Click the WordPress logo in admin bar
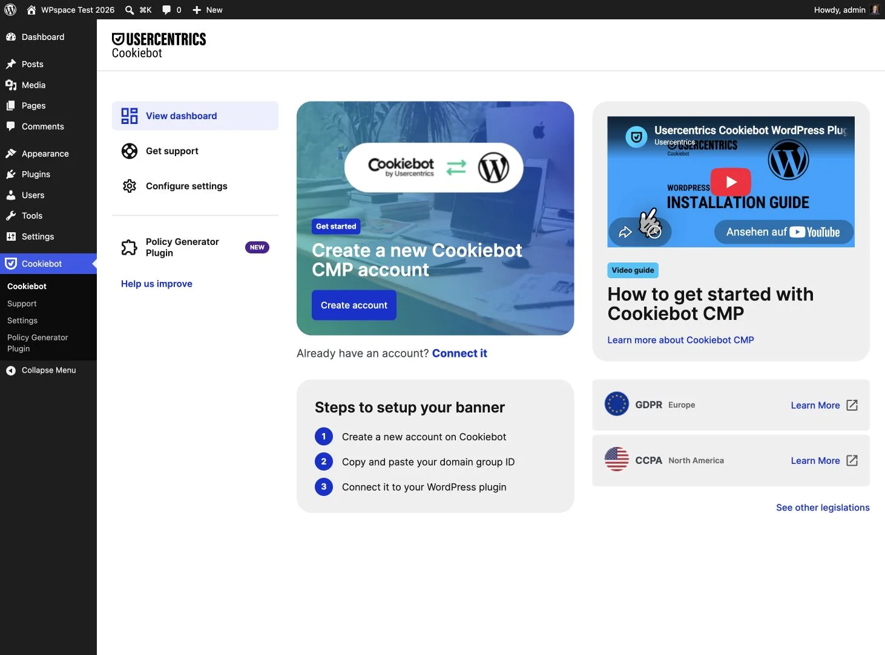 pyautogui.click(x=10, y=10)
